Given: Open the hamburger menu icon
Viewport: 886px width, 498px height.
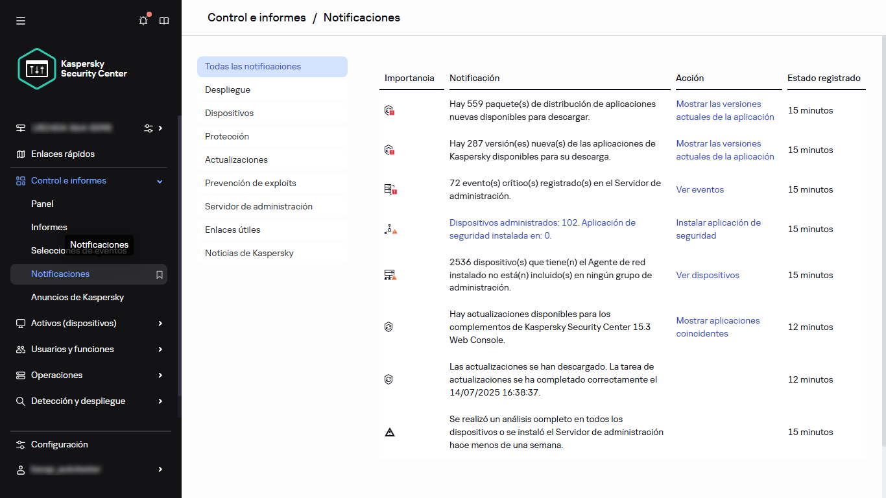Looking at the screenshot, I should click(21, 21).
